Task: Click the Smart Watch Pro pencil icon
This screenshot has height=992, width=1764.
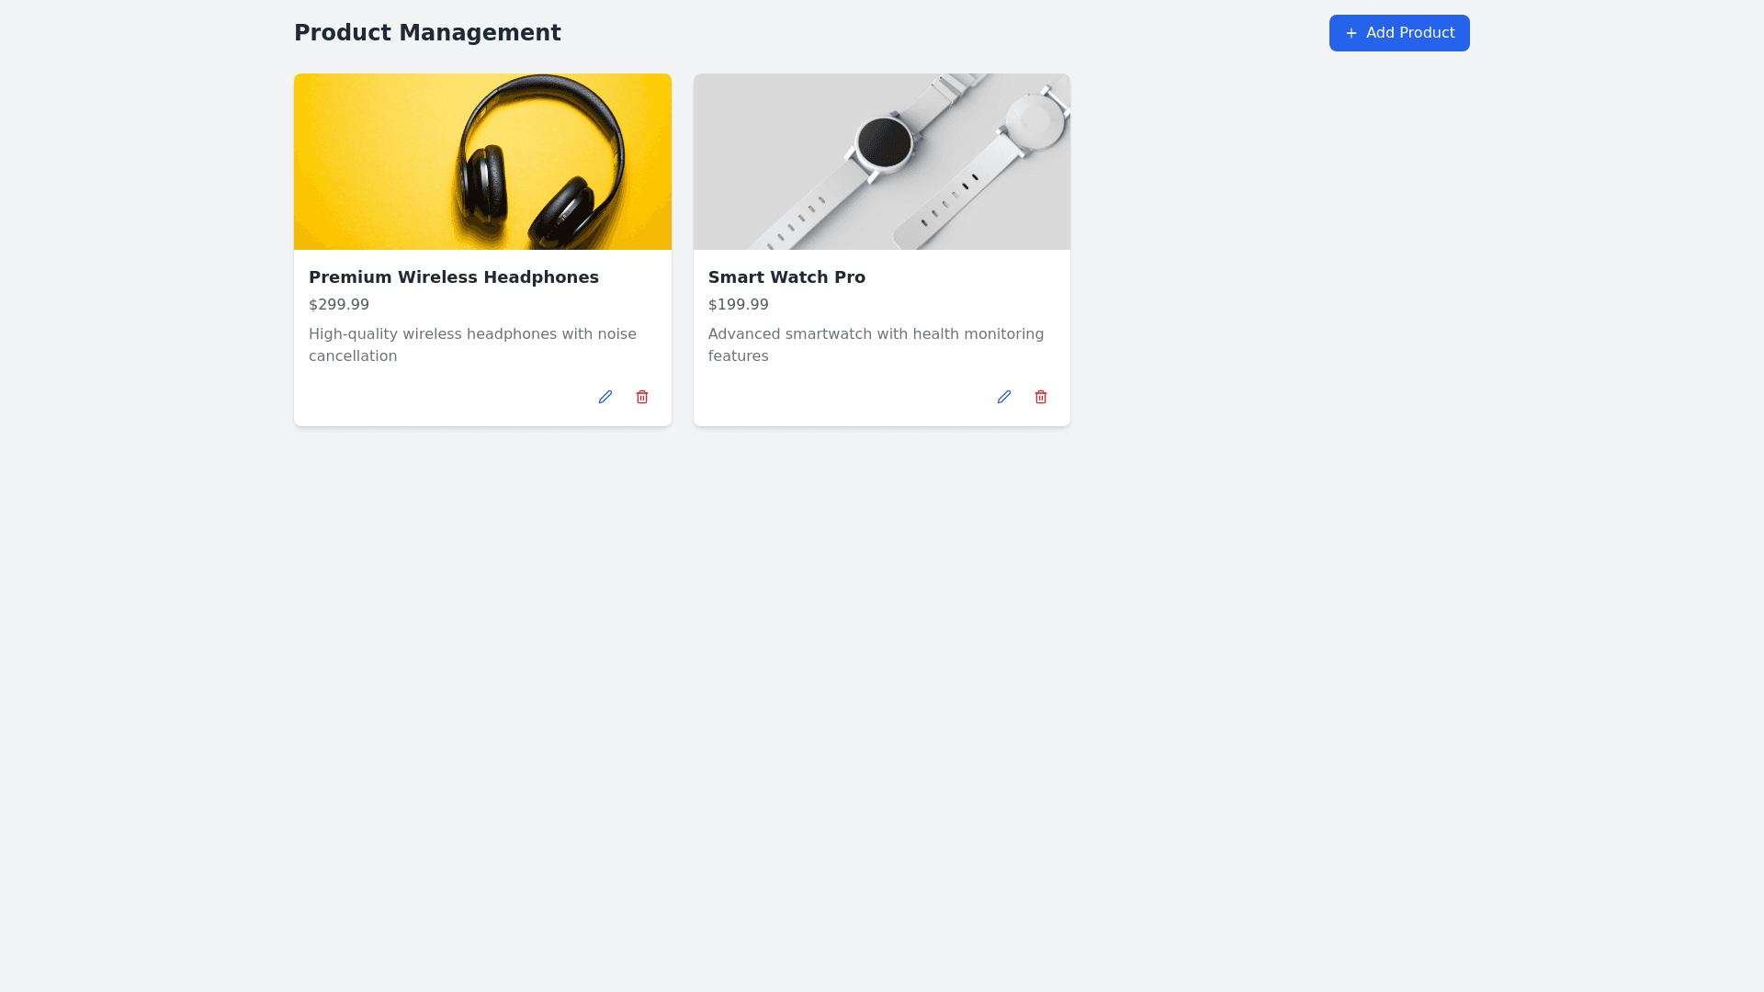Action: (1003, 397)
